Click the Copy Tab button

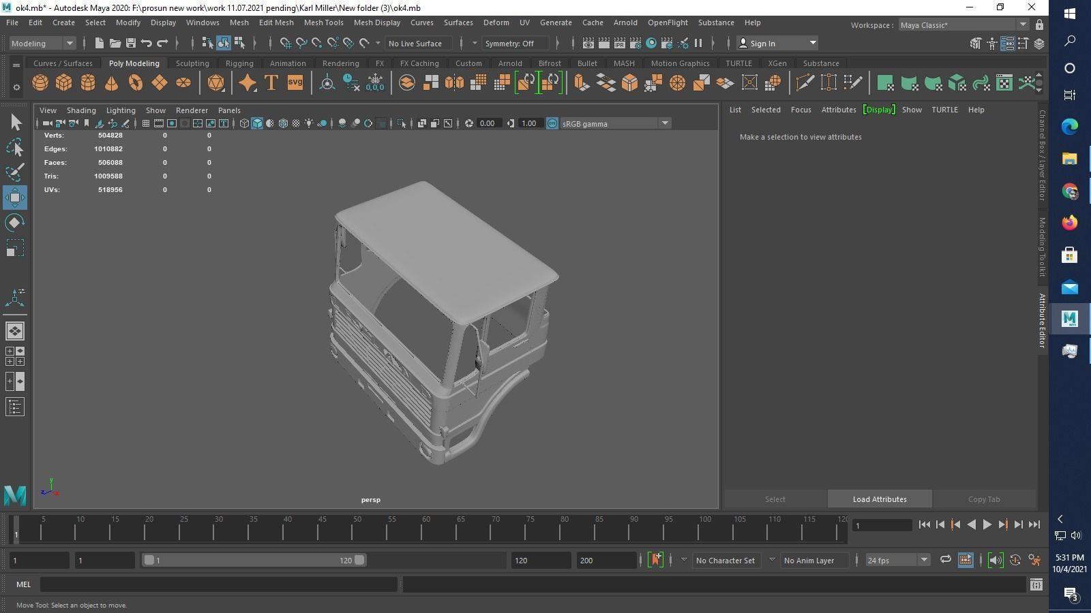[984, 499]
